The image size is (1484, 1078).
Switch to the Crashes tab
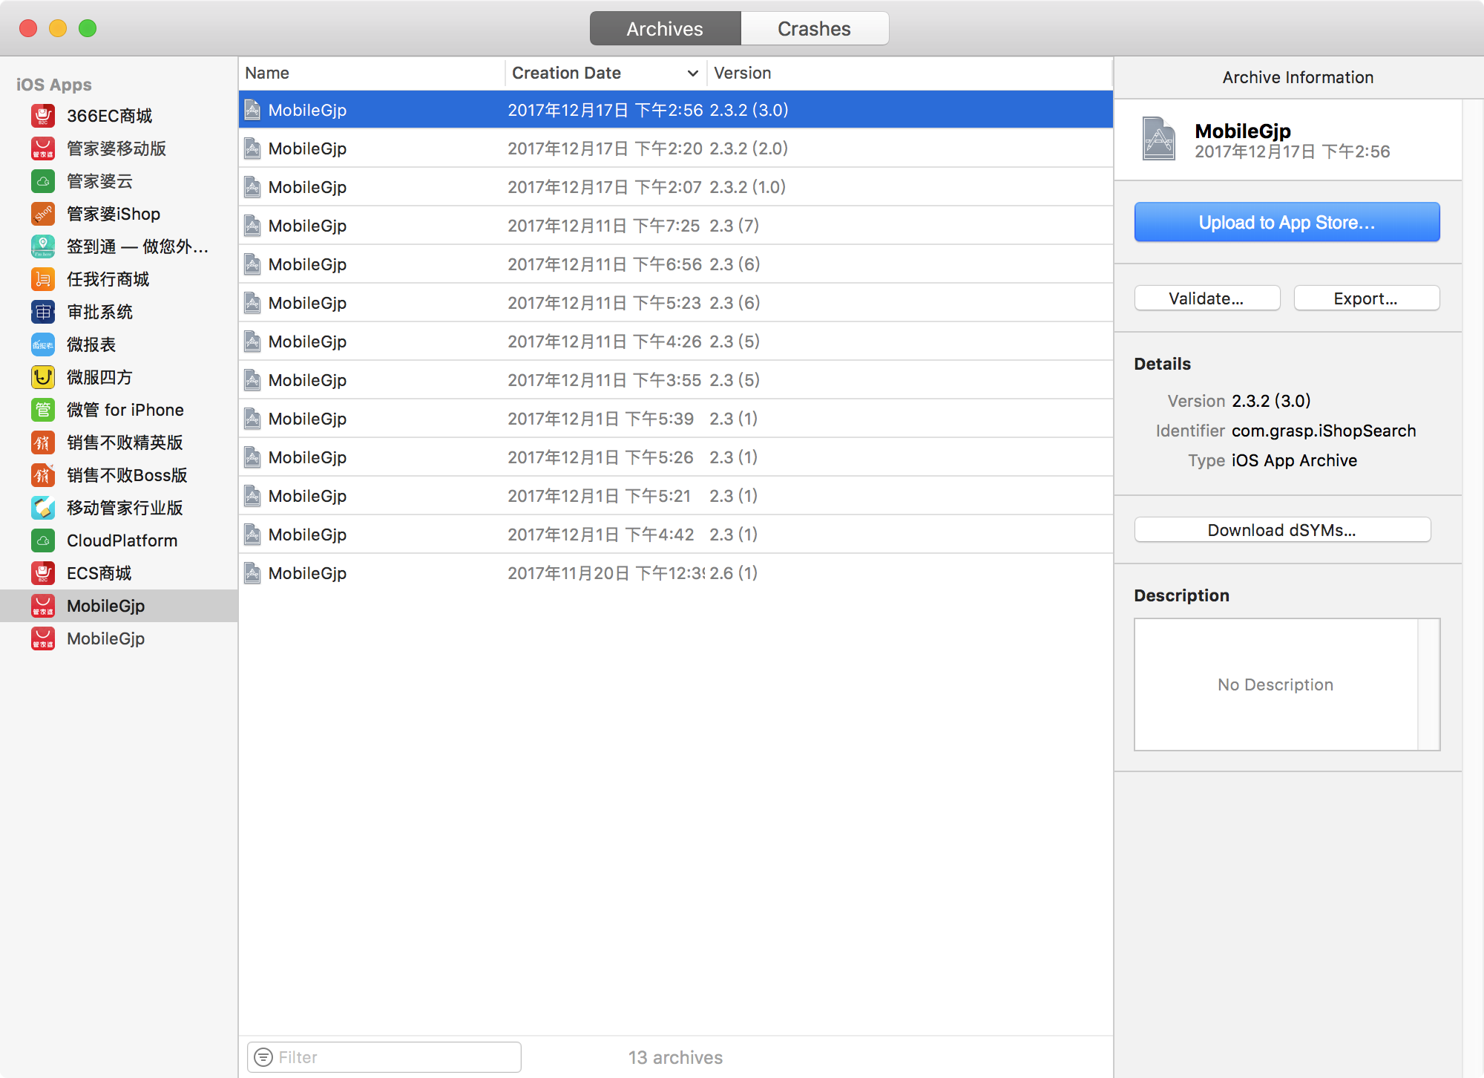pos(815,27)
